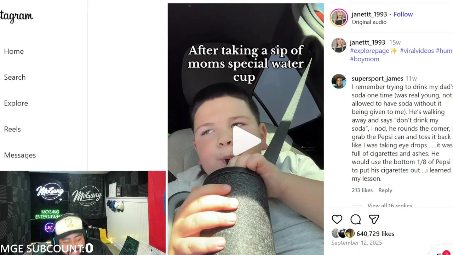Viewport: 453px width, 255px height.
Task: Click supersport_james commenter avatar
Action: point(339,81)
